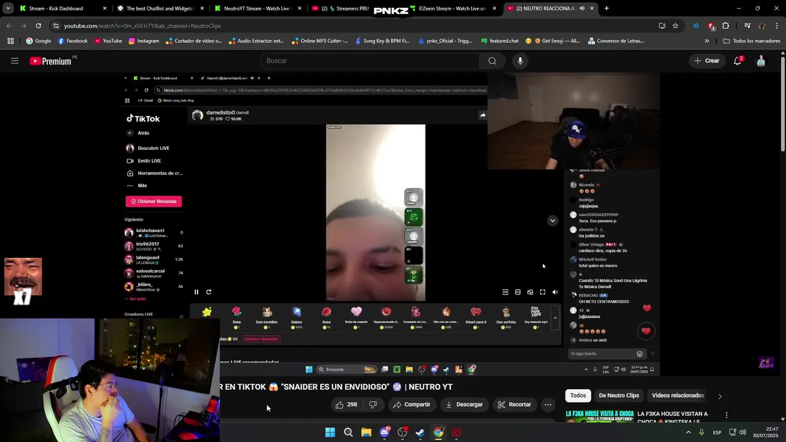This screenshot has height=442, width=786.
Task: Open more actions ellipsis below the video
Action: coord(548,405)
